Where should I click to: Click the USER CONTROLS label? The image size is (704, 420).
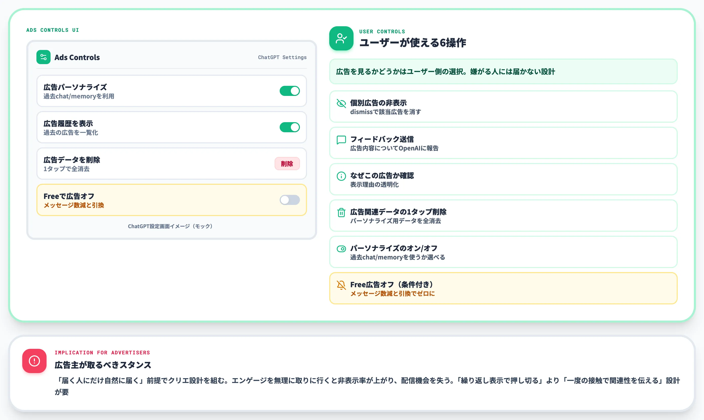pos(382,31)
